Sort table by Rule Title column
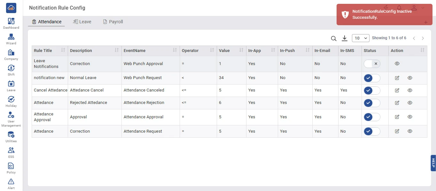 point(63,50)
